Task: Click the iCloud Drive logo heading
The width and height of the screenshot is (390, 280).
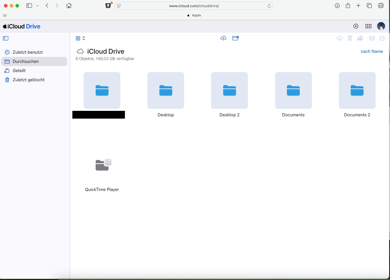Action: pos(22,26)
